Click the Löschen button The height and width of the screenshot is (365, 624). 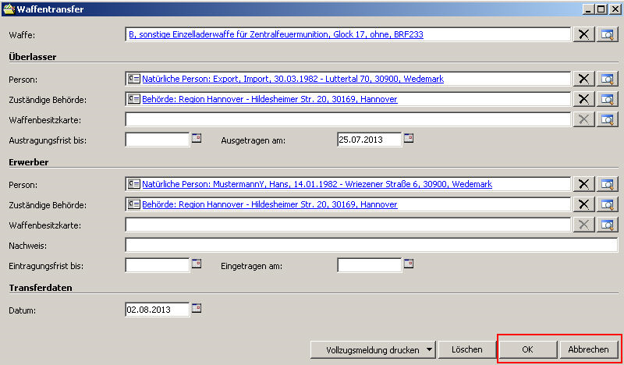(x=466, y=350)
